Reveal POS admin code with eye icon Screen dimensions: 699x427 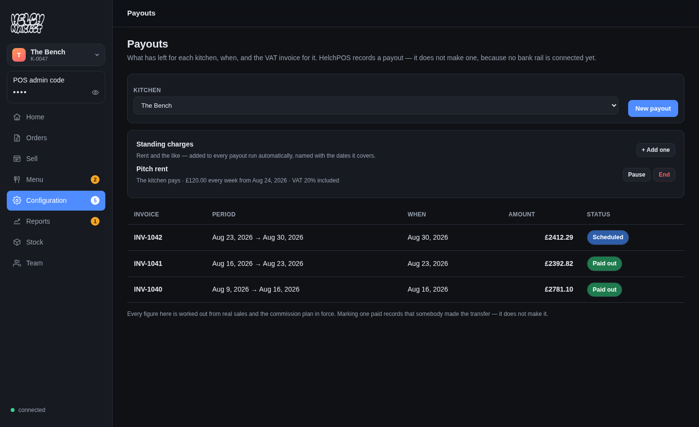click(x=95, y=92)
